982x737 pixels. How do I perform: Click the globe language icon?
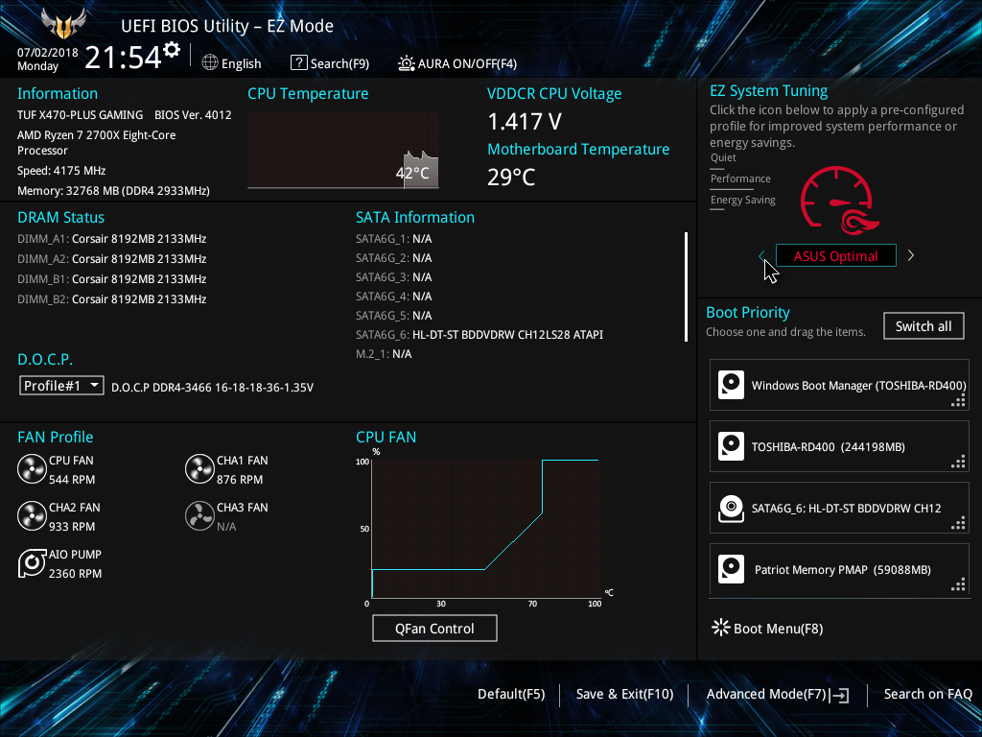(210, 62)
